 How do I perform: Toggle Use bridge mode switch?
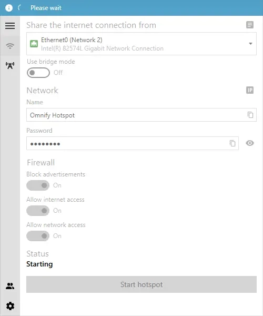click(38, 73)
